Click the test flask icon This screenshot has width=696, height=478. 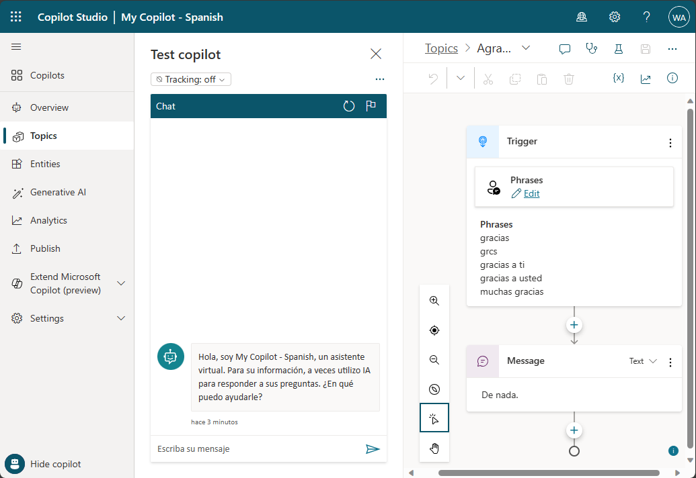(618, 49)
